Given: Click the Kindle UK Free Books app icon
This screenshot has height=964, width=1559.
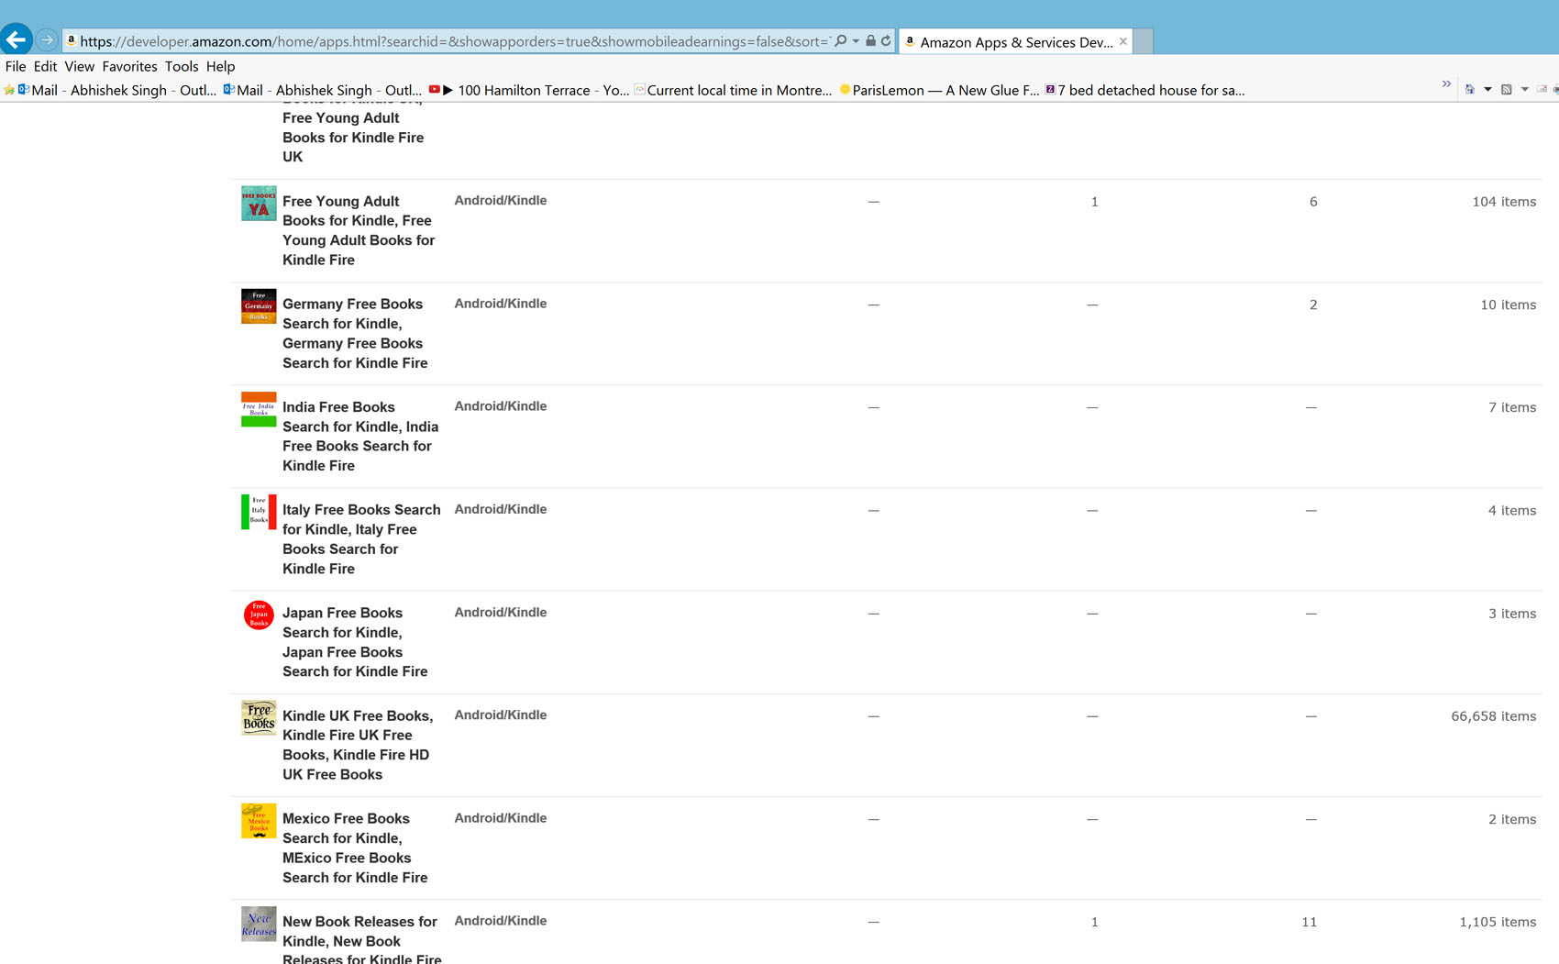Looking at the screenshot, I should [x=259, y=718].
